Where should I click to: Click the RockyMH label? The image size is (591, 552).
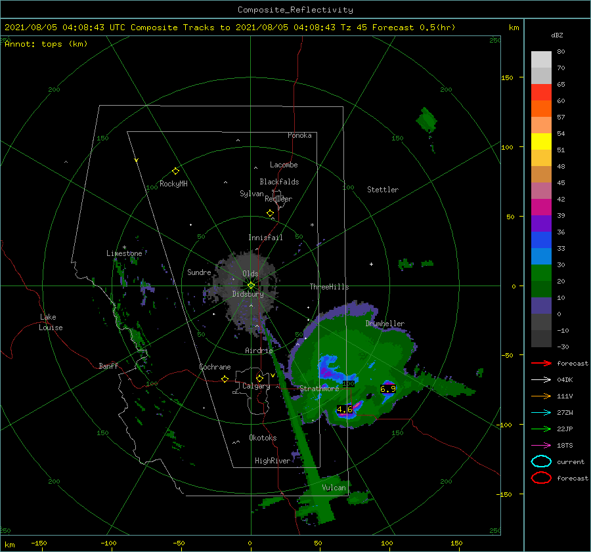coord(173,184)
